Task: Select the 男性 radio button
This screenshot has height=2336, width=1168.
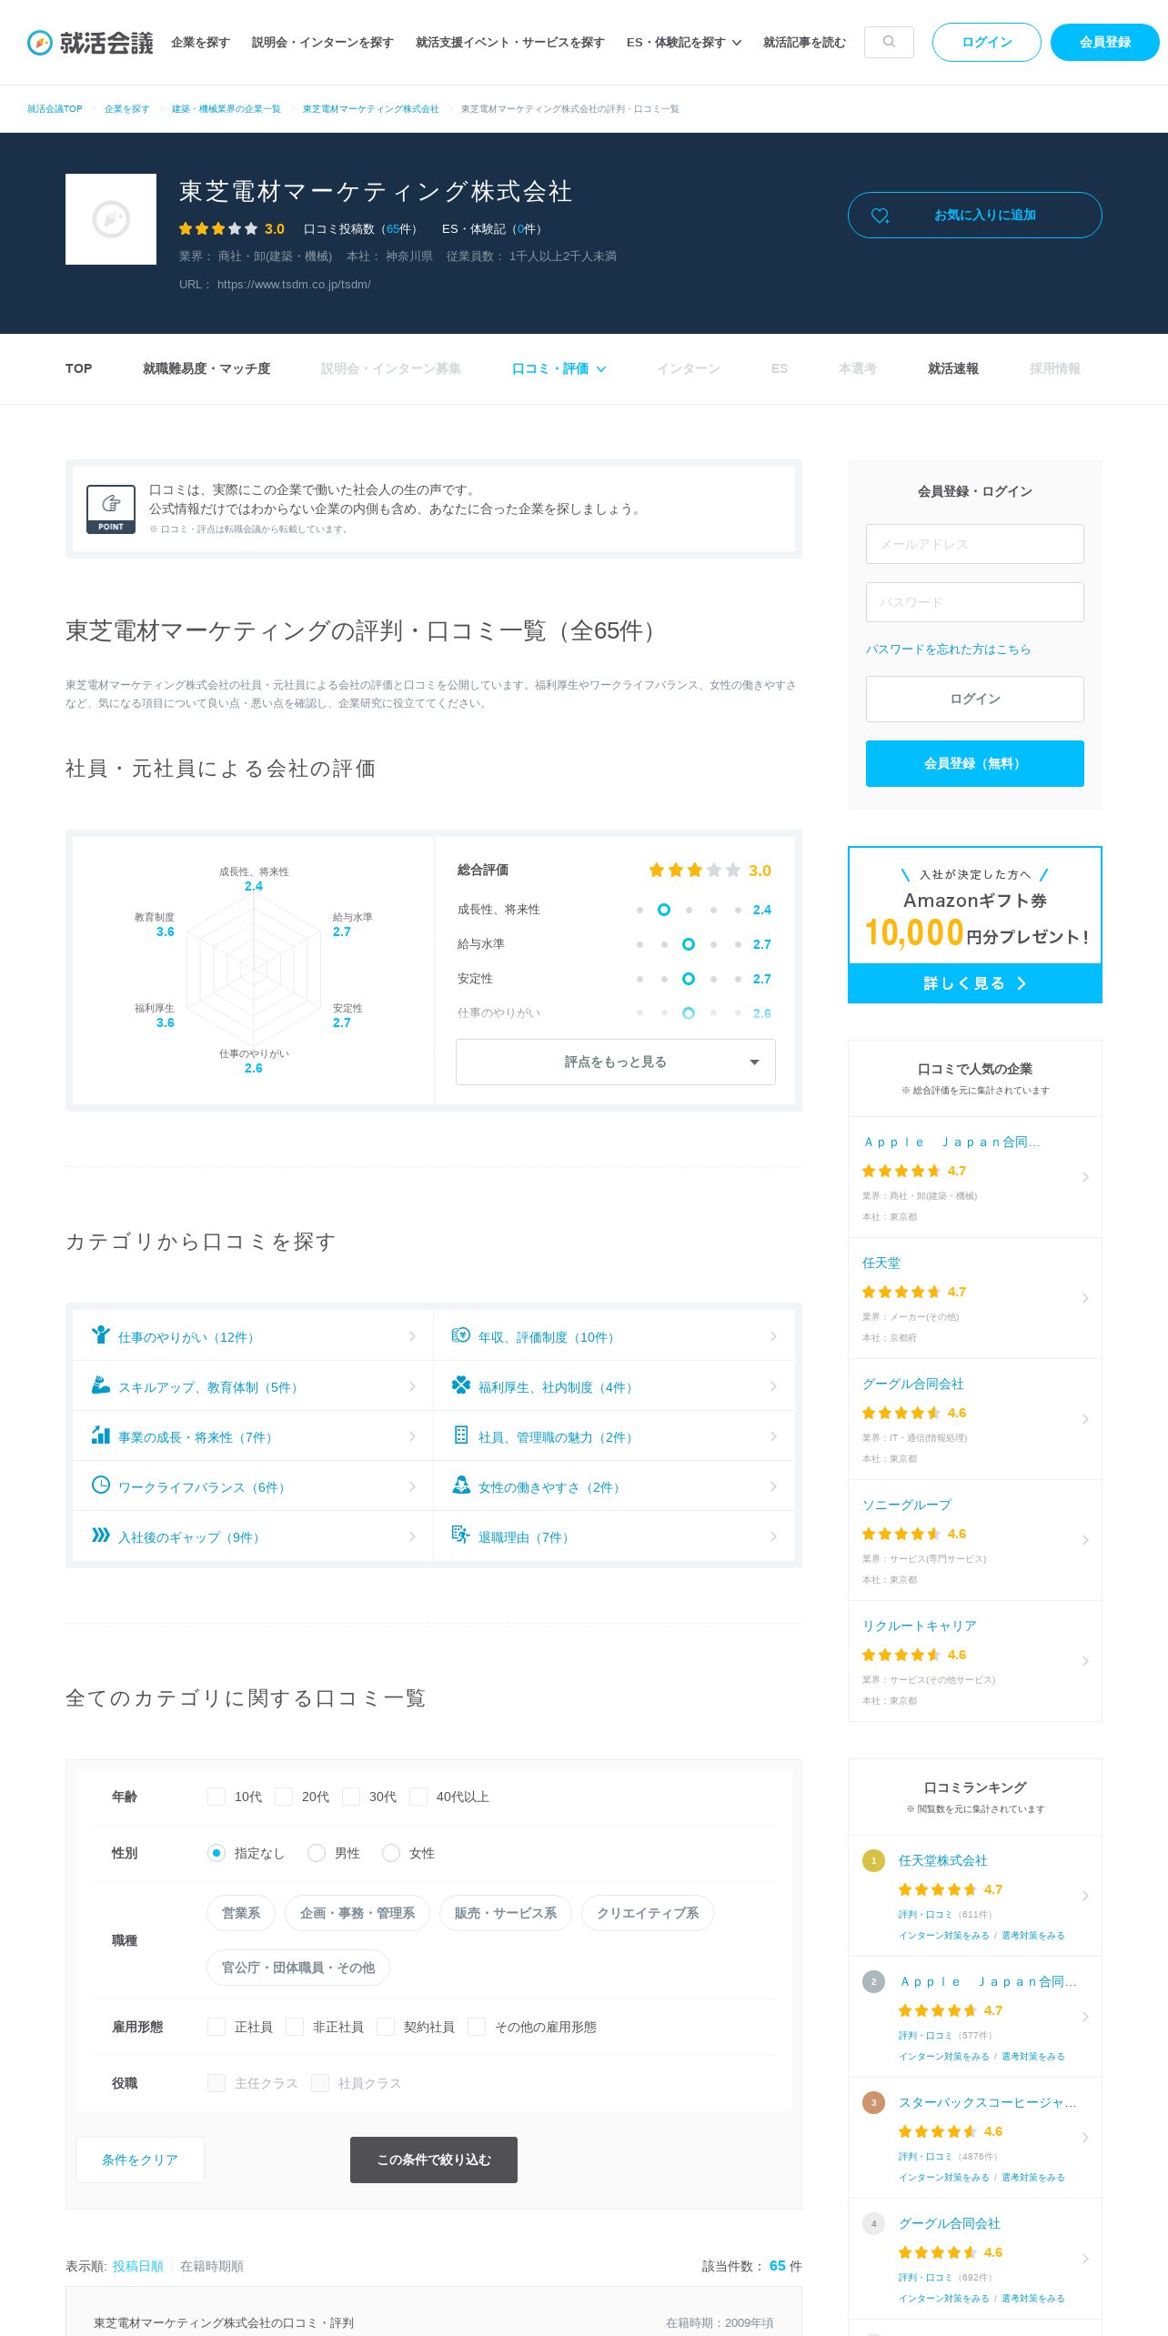Action: (x=317, y=1853)
